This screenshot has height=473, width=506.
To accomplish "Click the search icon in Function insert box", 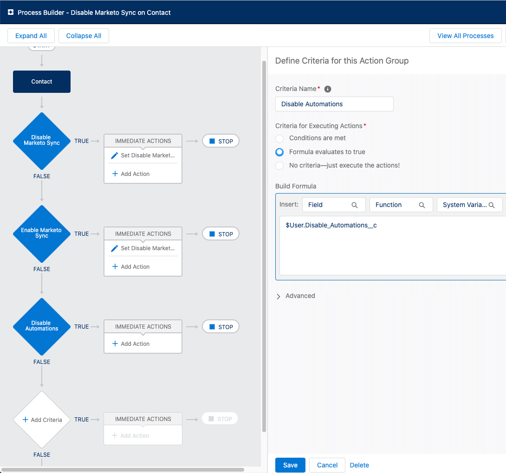I will coord(422,205).
